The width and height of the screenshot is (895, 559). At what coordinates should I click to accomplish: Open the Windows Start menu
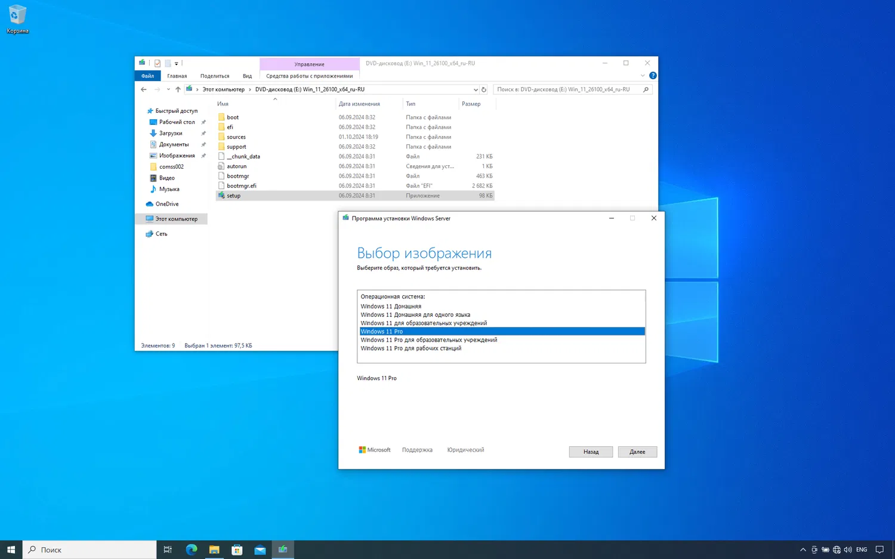[x=11, y=549]
